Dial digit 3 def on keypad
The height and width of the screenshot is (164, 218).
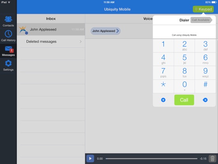pyautogui.click(x=205, y=46)
